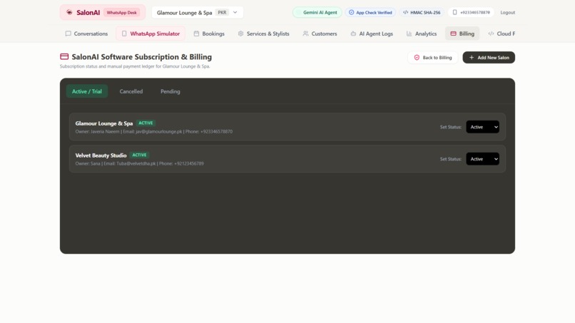
Task: Switch to the WhatsApp Simulator tab
Action: coord(151,34)
